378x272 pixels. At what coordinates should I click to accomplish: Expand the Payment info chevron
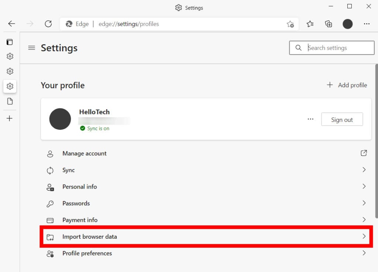pyautogui.click(x=364, y=220)
